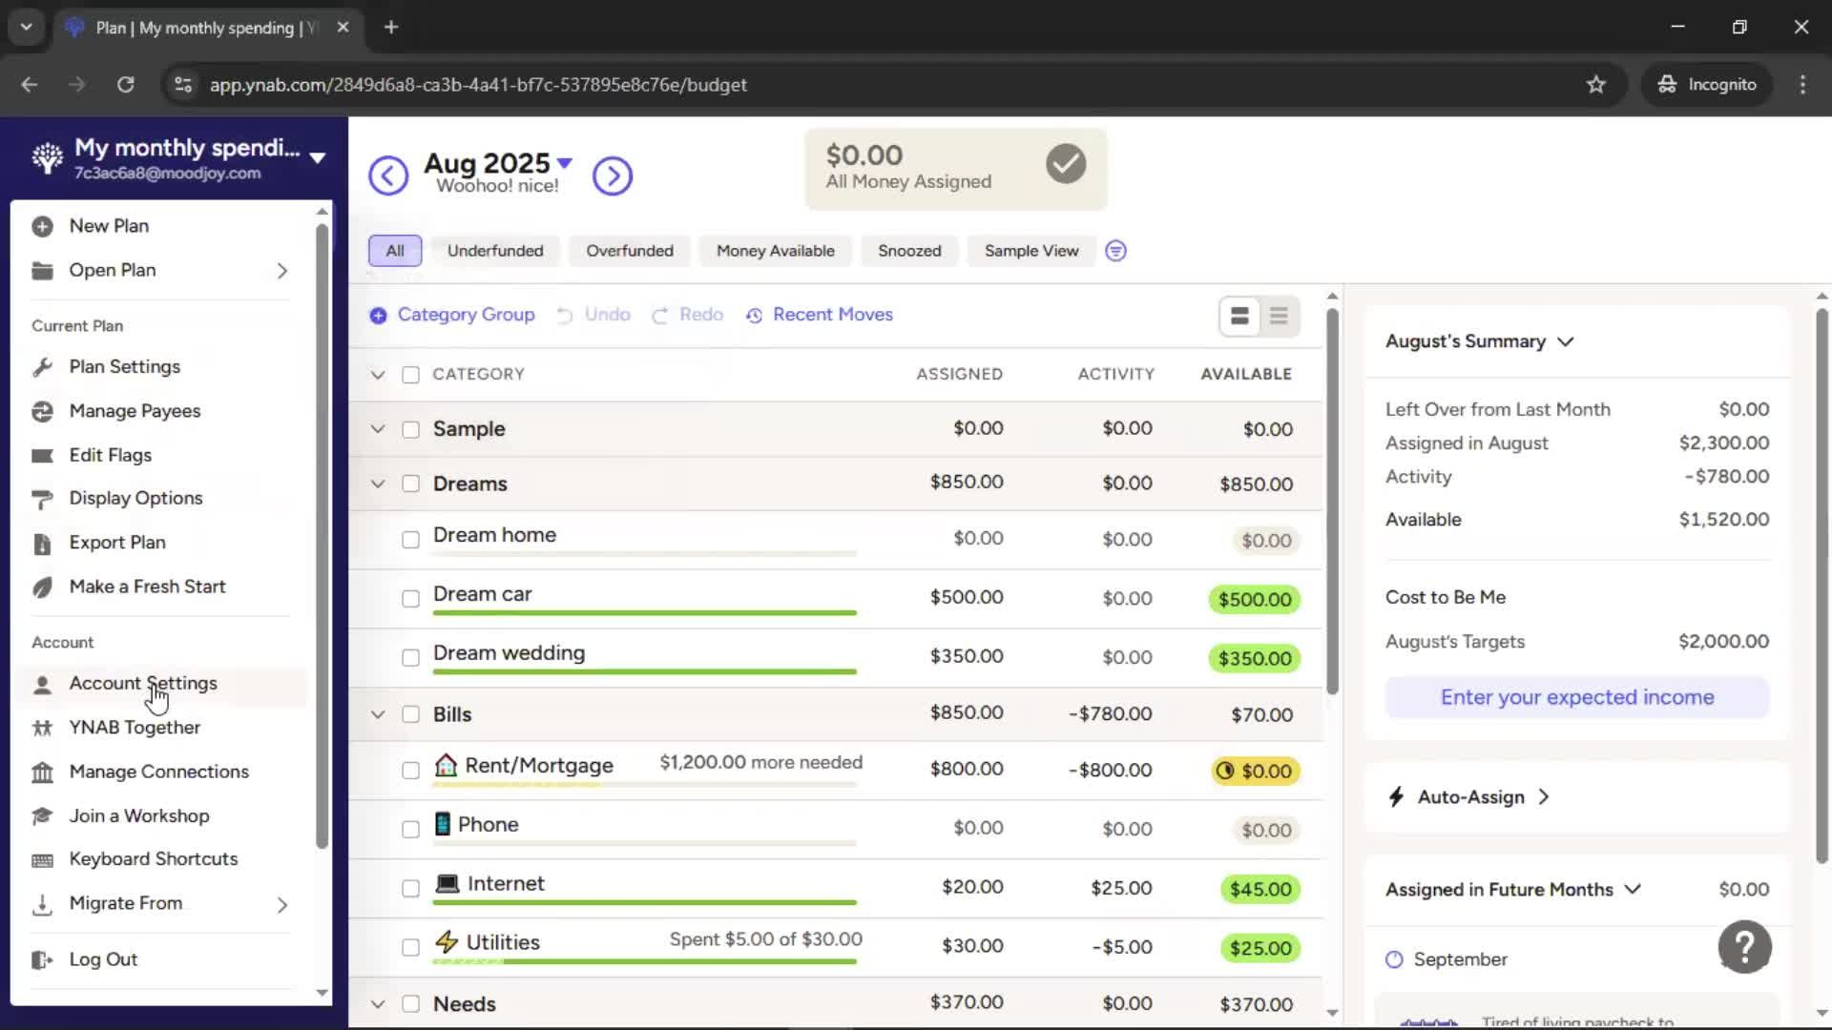The width and height of the screenshot is (1832, 1030).
Task: Go to previous month arrow
Action: point(388,175)
